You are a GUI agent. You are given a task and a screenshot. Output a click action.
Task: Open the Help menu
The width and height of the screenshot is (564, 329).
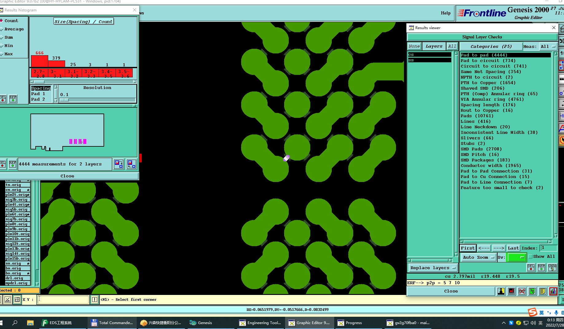click(445, 13)
